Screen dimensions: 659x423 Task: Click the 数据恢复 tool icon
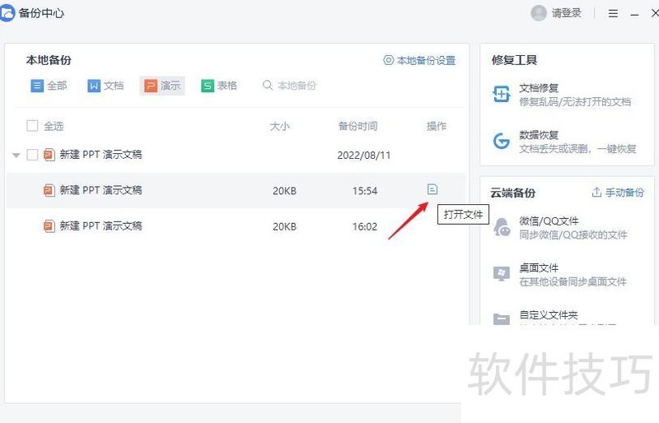pos(502,142)
